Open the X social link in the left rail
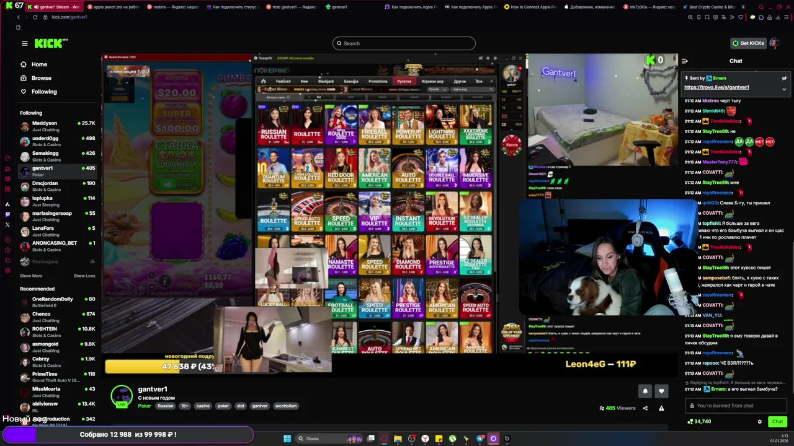 [x=7, y=225]
